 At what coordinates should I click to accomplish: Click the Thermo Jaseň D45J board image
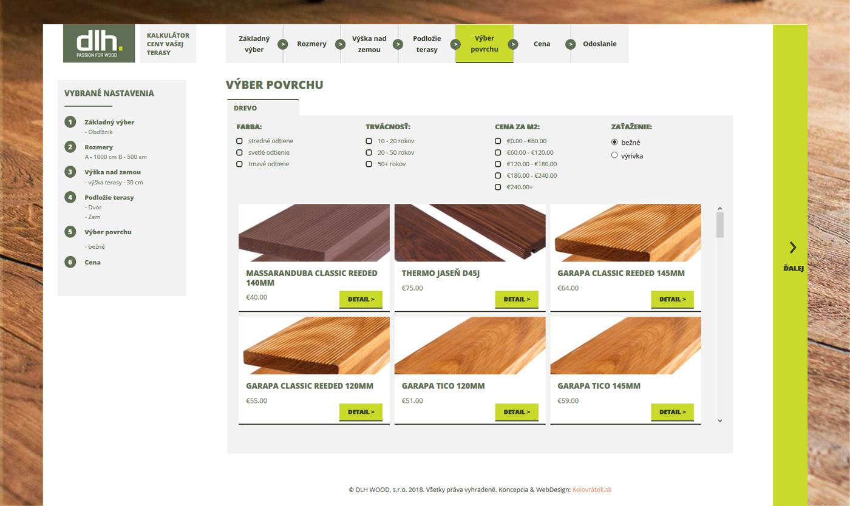(x=470, y=232)
